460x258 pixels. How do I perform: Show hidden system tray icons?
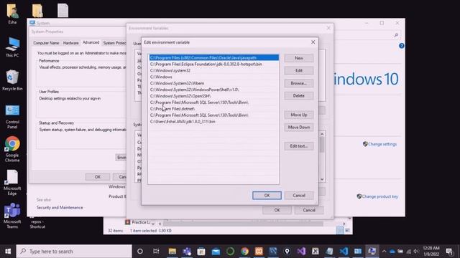click(384, 252)
